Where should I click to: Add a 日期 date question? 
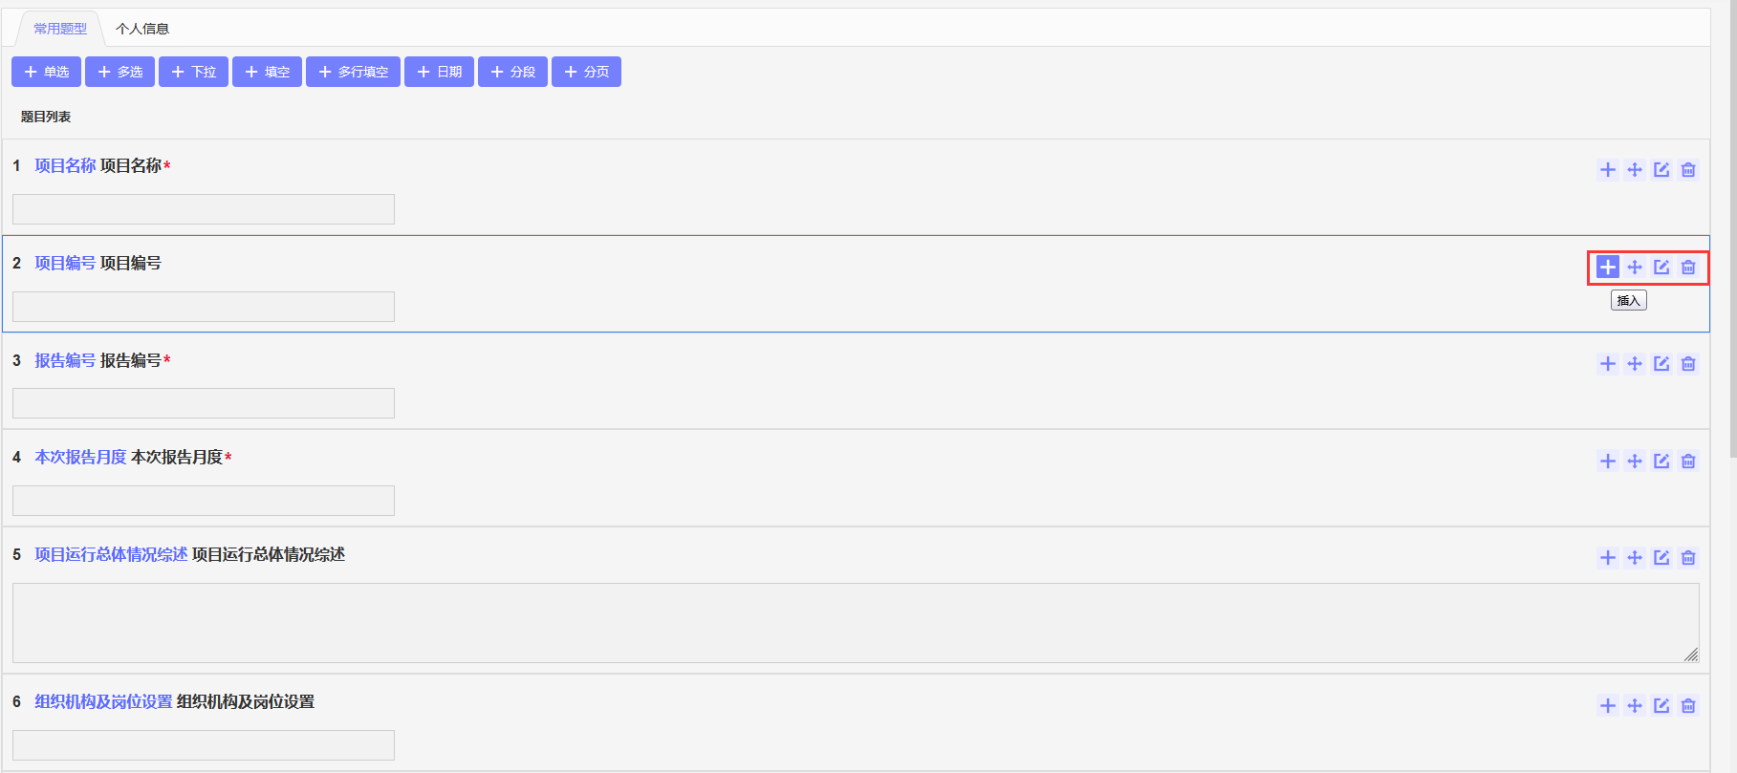click(439, 72)
